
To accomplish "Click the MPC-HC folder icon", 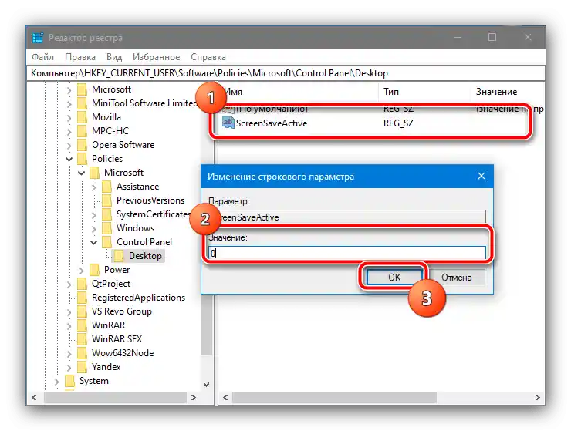I will (x=83, y=131).
